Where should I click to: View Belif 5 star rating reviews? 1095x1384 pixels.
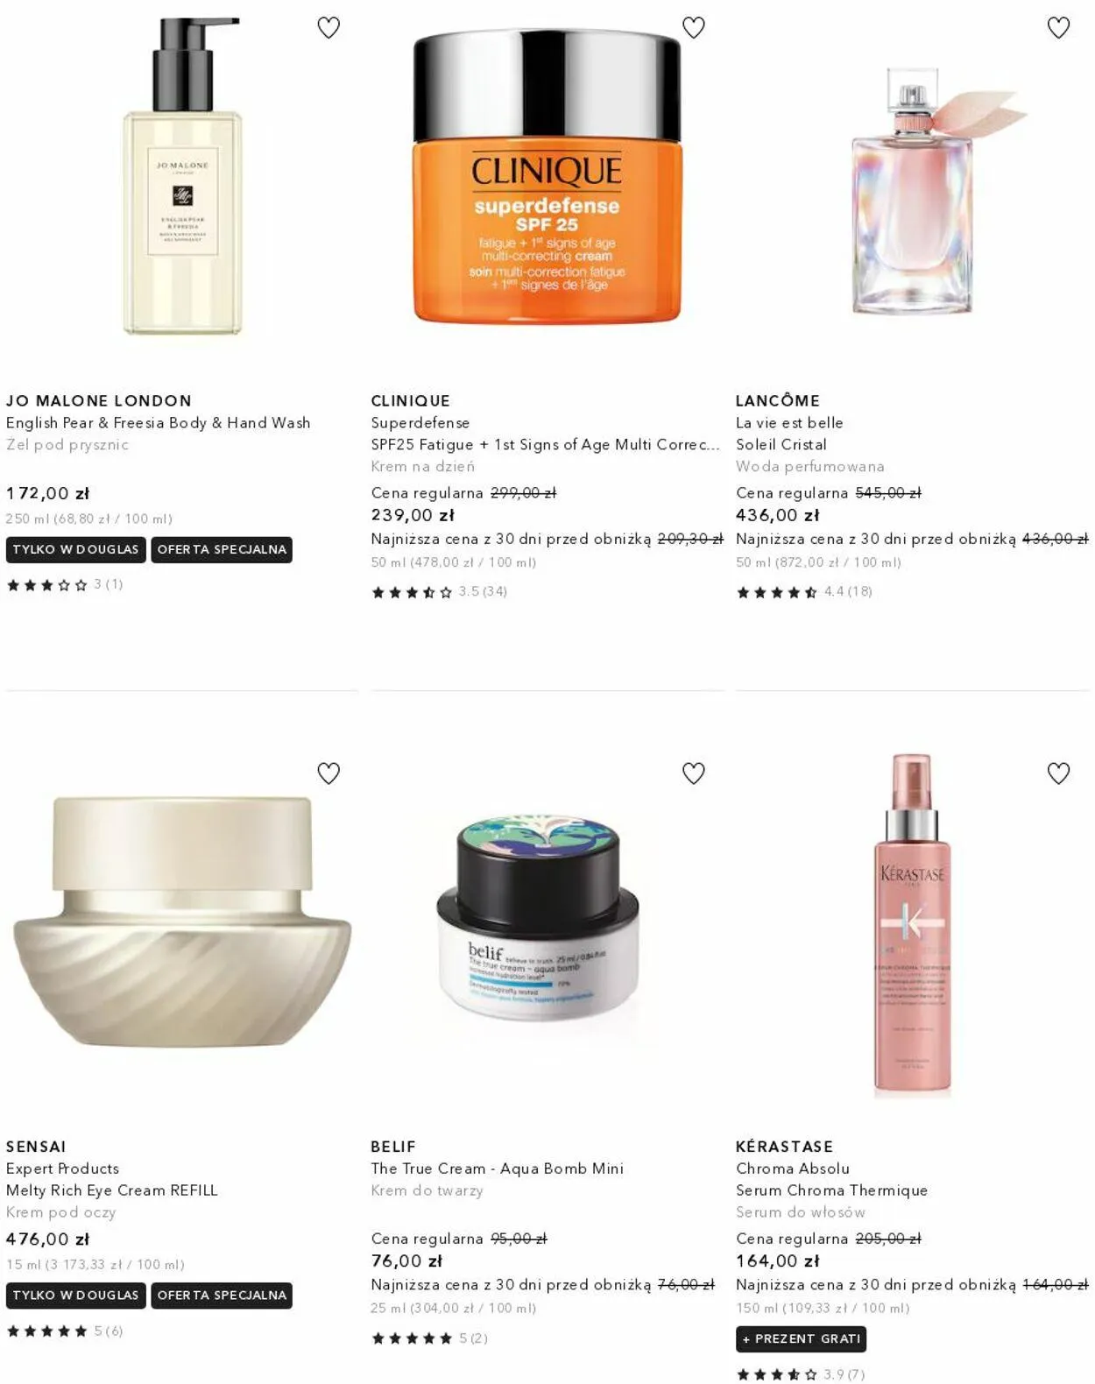point(430,1338)
